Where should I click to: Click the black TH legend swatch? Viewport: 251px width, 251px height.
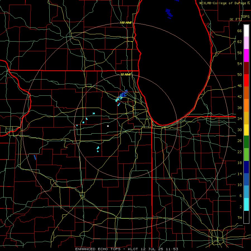point(246,217)
